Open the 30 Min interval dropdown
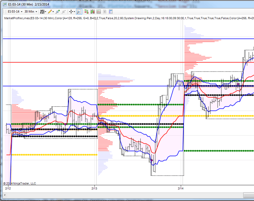This screenshot has height=201, width=254. (x=31, y=11)
